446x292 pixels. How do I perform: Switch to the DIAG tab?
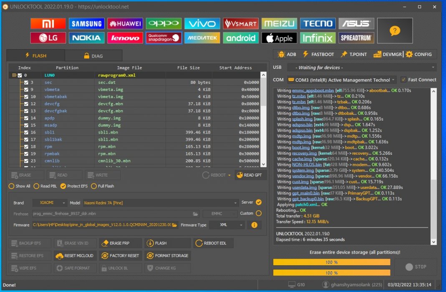click(93, 56)
